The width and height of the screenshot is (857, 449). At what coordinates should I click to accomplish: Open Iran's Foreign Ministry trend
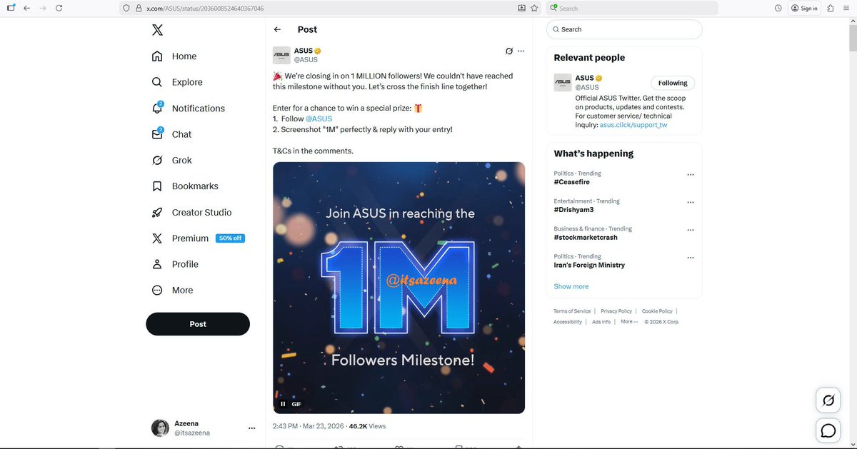tap(589, 265)
